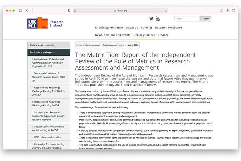Open the Funding menu
Image resolution: width=241 pixels, height=161 pixels.
point(147,28)
